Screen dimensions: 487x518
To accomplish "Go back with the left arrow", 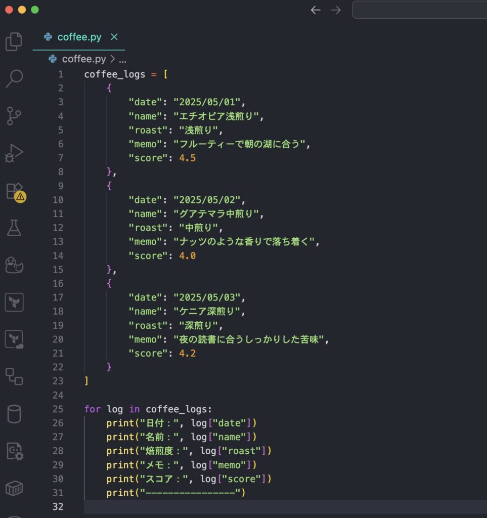I will 316,10.
